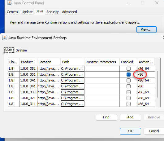Click the Location cell of the 1.8.0_321 row
Image resolution: width=164 pixels, height=141 pixels.
click(49, 98)
